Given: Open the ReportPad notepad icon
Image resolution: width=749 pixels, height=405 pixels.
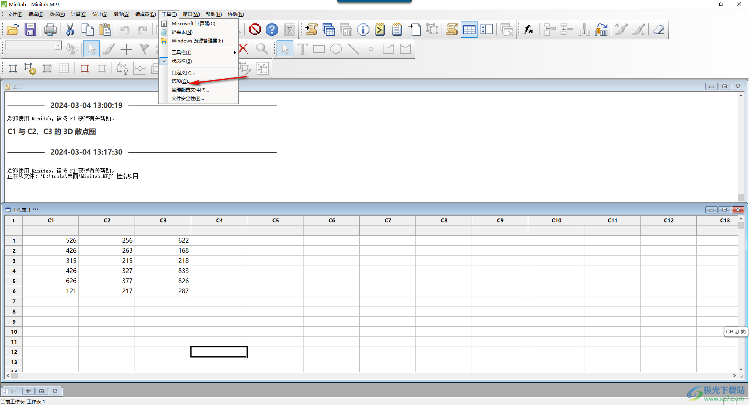Looking at the screenshot, I should [x=397, y=30].
